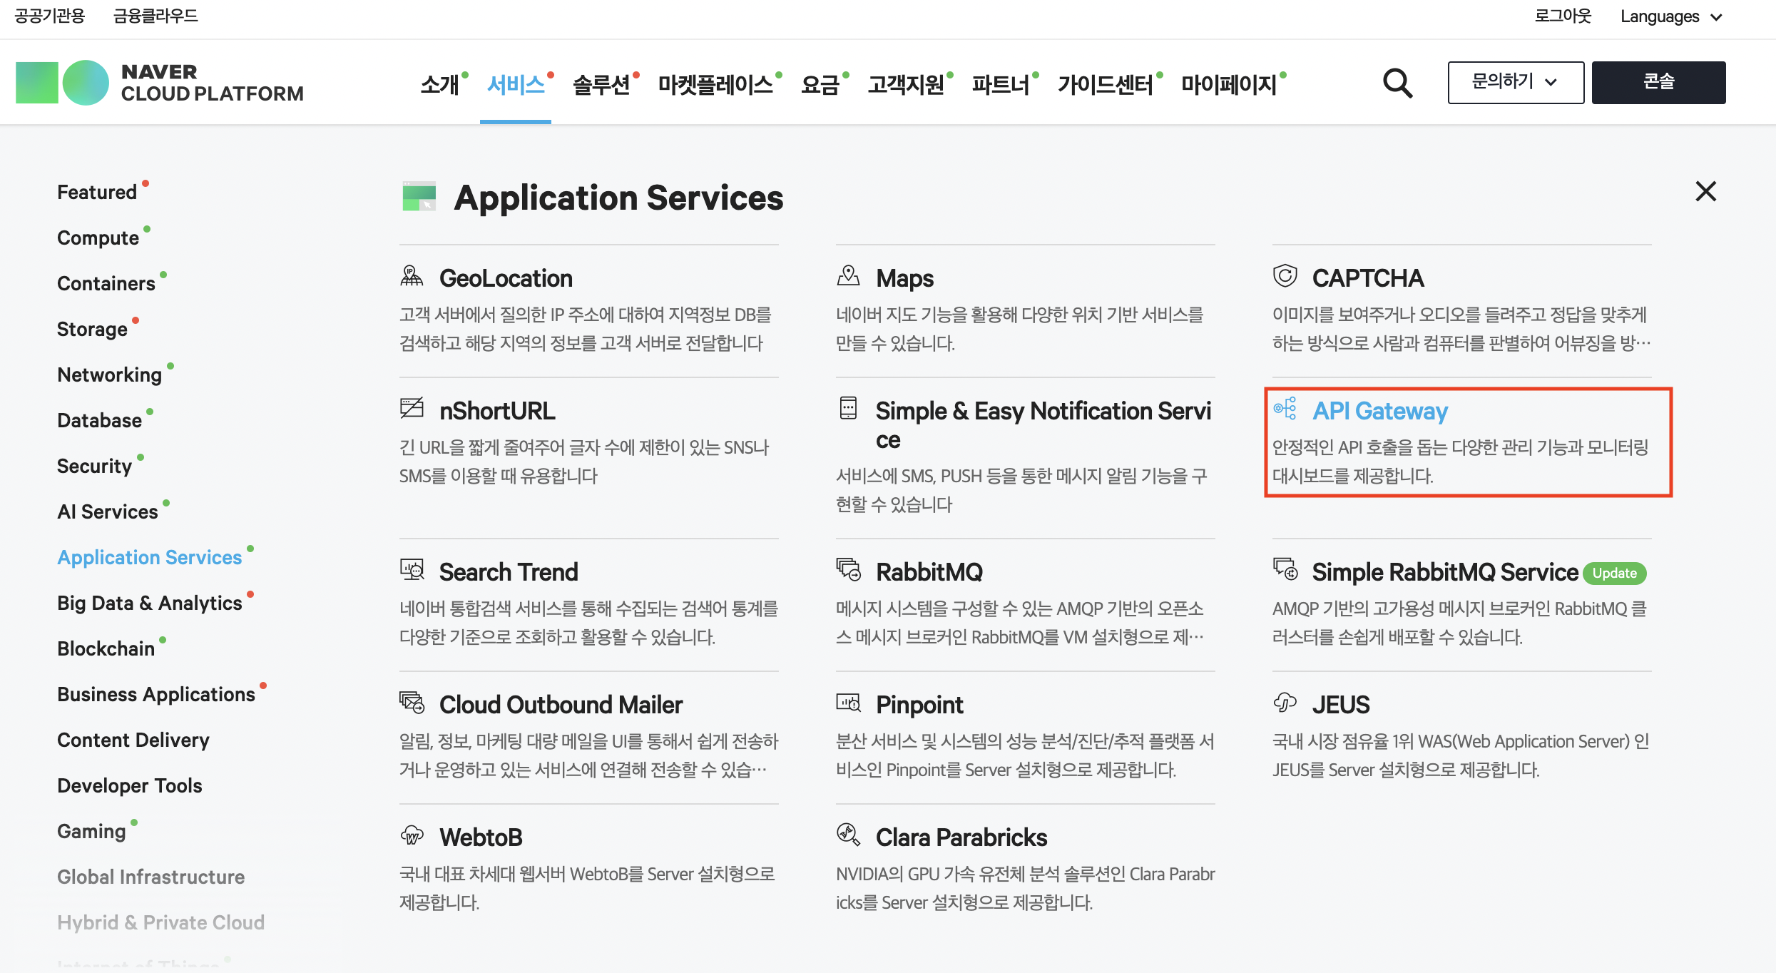Open the Languages dropdown
1776x973 pixels.
[x=1671, y=16]
